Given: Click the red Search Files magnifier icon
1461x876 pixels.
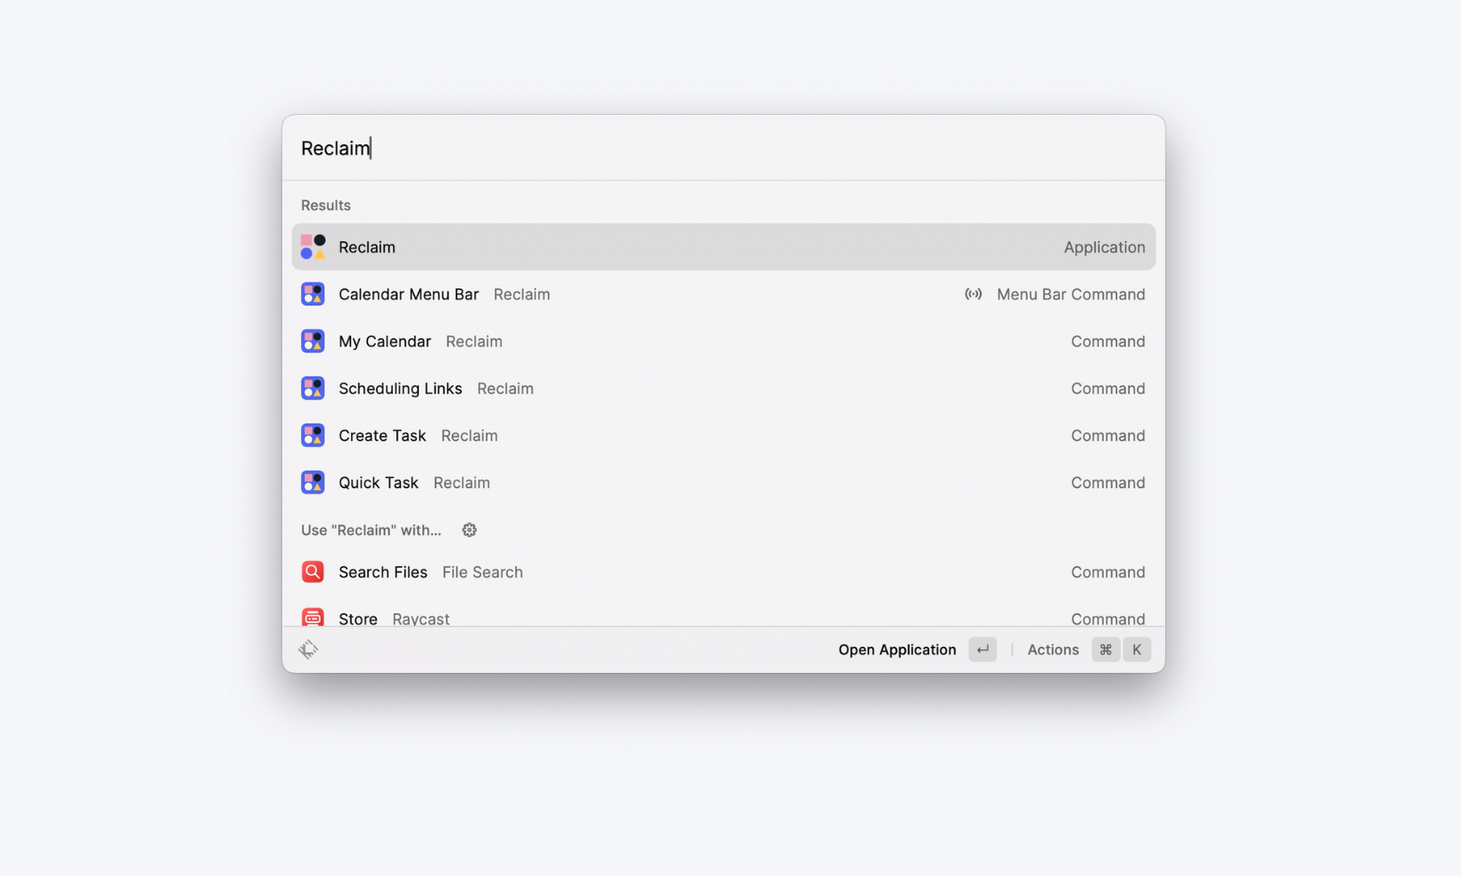Looking at the screenshot, I should point(313,572).
